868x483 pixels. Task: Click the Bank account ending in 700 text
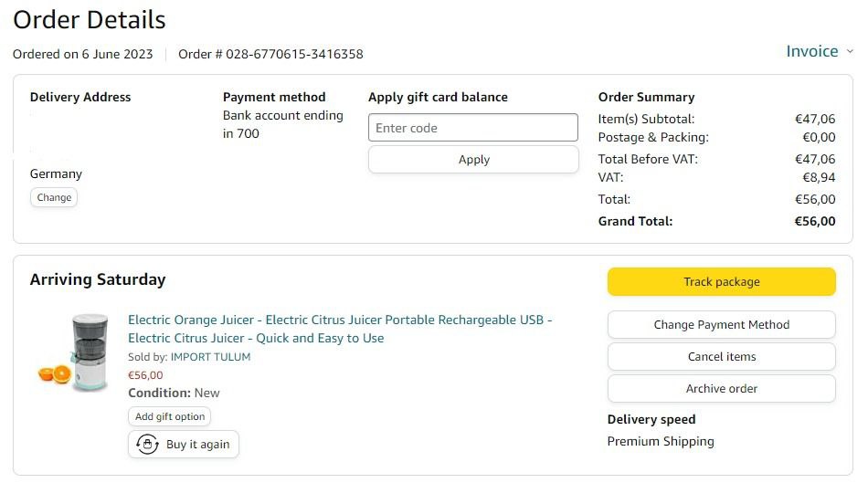[x=282, y=124]
